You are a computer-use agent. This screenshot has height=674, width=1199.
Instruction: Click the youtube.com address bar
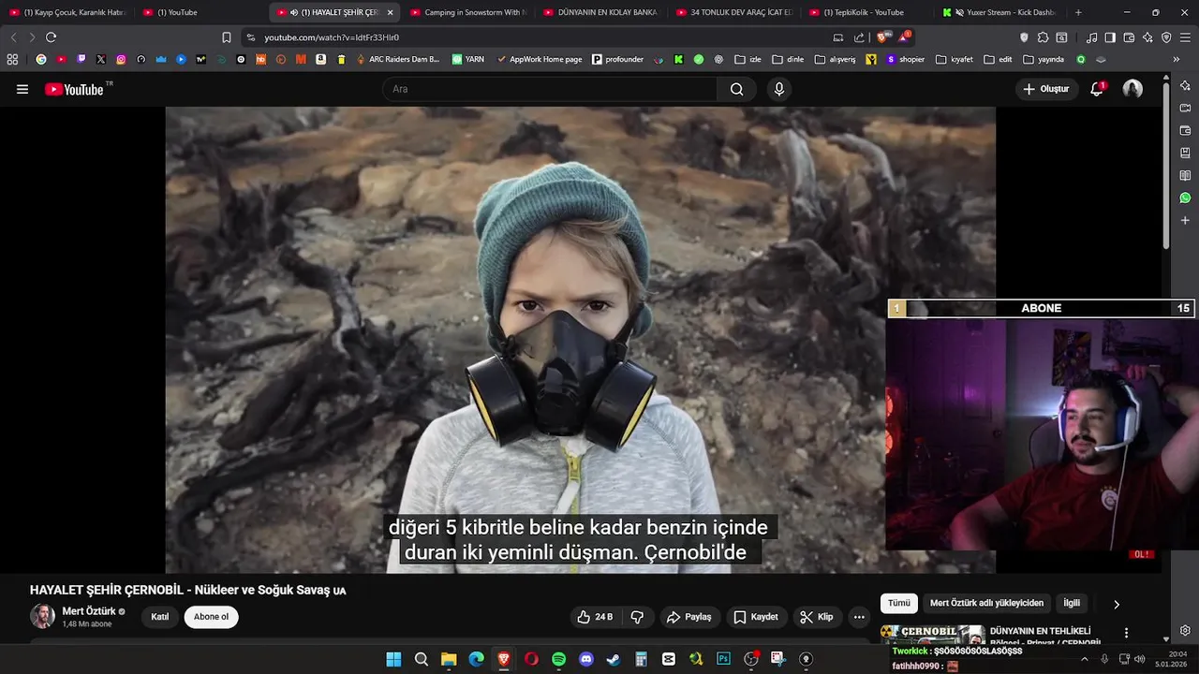tap(539, 37)
